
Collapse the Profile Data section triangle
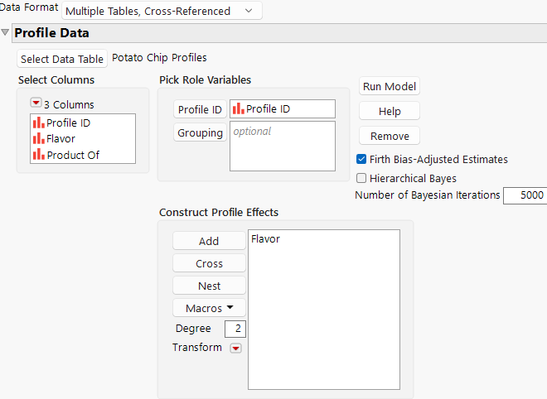pos(5,32)
